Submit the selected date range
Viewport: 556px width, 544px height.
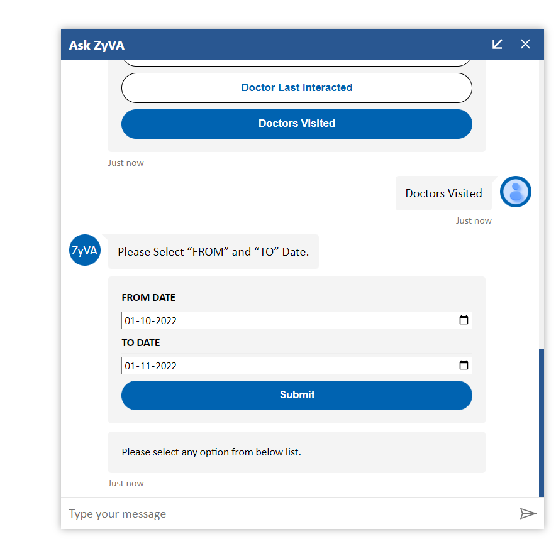296,395
